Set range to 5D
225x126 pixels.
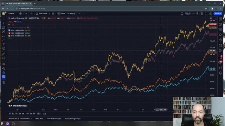point(13,114)
